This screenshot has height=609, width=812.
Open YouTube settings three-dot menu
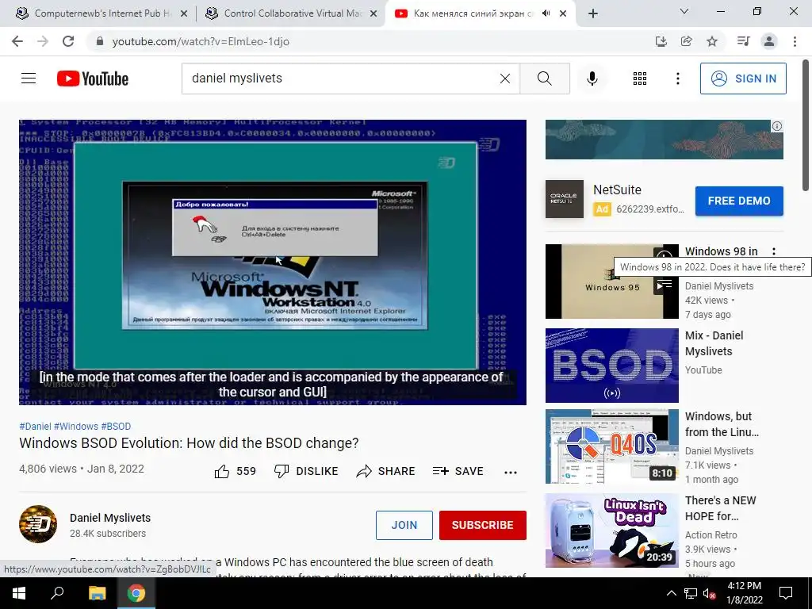[677, 79]
